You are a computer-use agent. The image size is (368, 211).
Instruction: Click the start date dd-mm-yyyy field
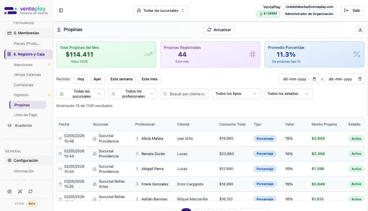299,79
